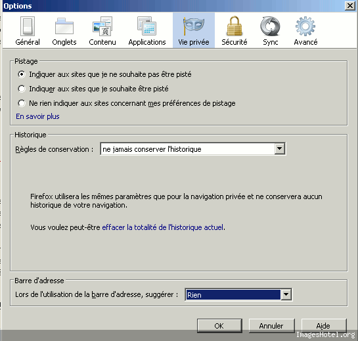
Task: Click the 'Lors de l'utilisation de la barre d'adresse' label
Action: [x=97, y=294]
